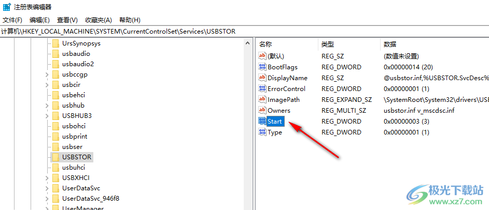
Task: Select the usbaudio folder icon
Action: click(x=55, y=54)
